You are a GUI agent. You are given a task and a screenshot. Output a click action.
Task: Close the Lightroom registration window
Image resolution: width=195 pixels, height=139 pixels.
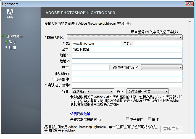189,4
